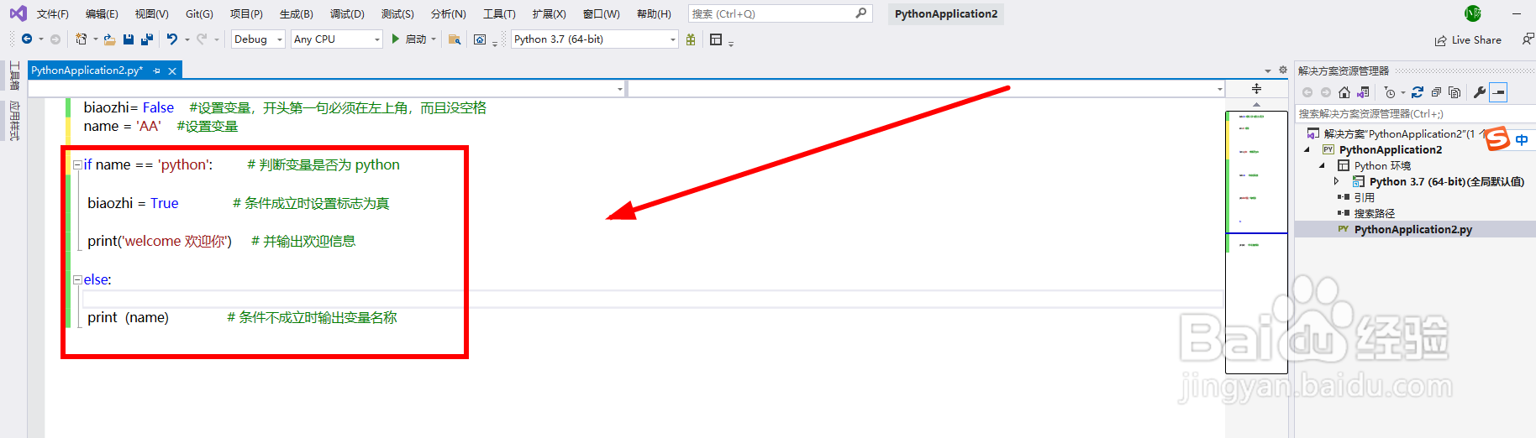Collapse the PythonApplication2 project node
1536x438 pixels.
(x=1307, y=149)
